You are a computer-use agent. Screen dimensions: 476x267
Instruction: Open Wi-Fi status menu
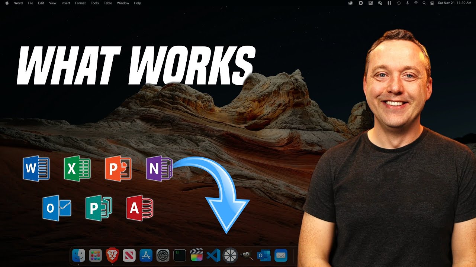(416, 3)
